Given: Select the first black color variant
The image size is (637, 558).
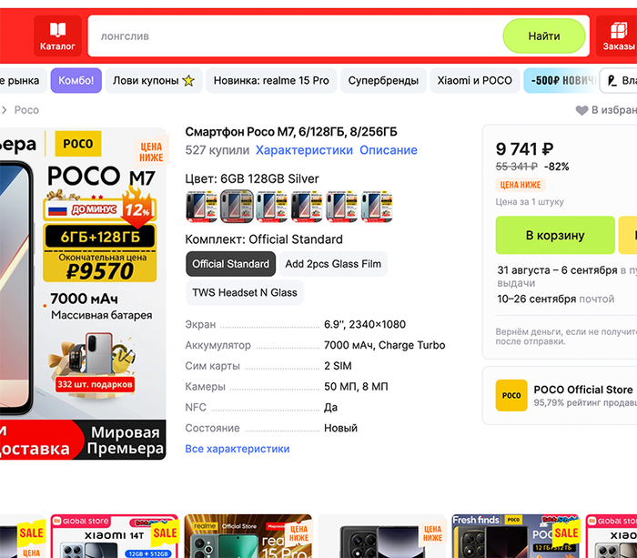Looking at the screenshot, I should [201, 207].
